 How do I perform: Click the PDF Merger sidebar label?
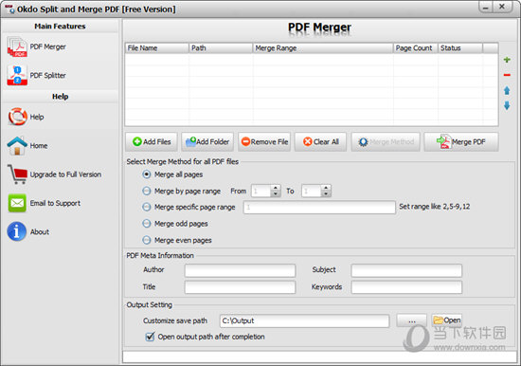(48, 46)
